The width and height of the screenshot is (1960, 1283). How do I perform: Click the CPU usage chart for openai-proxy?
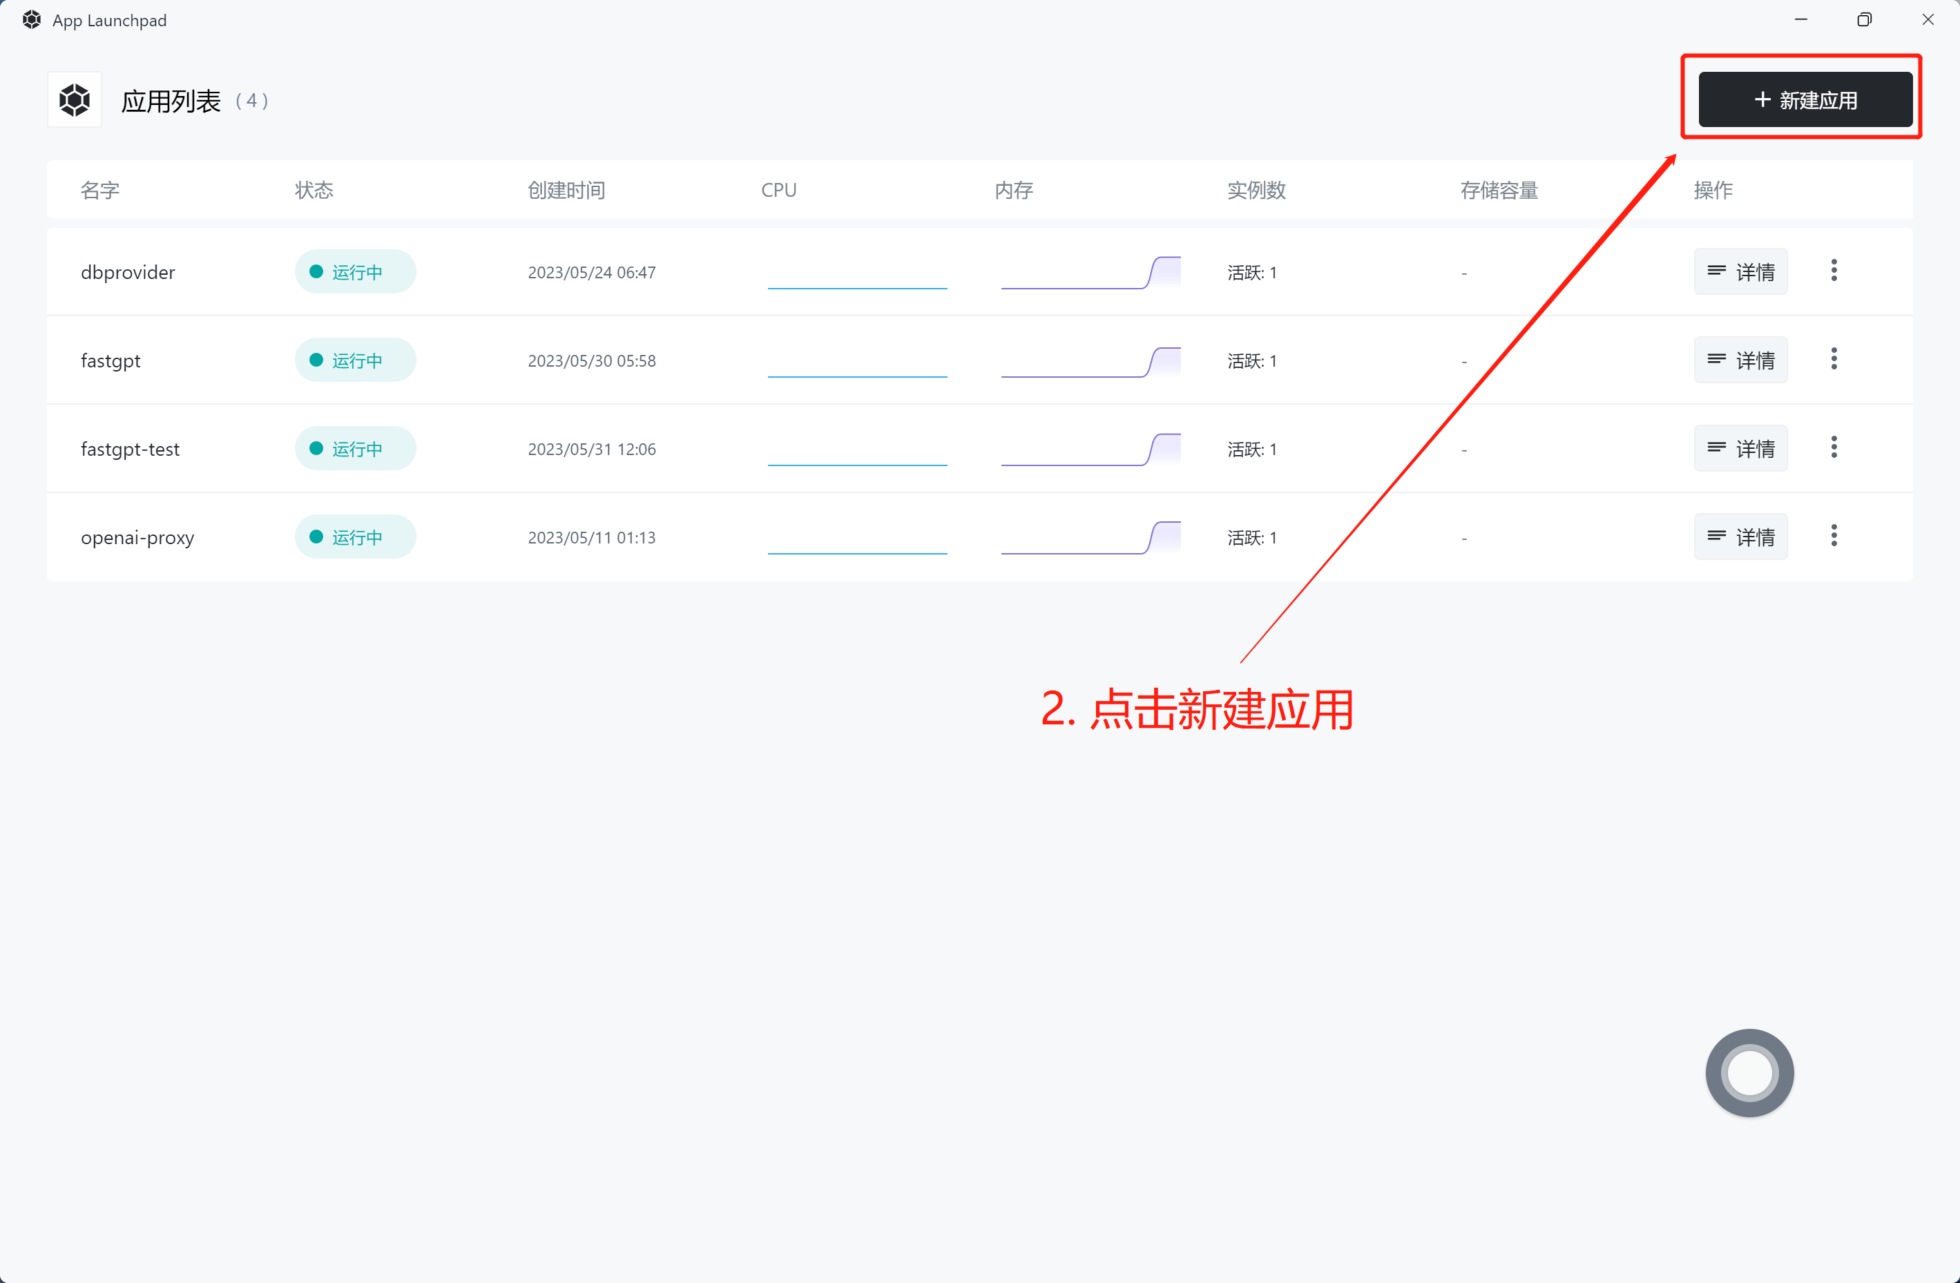(x=857, y=538)
